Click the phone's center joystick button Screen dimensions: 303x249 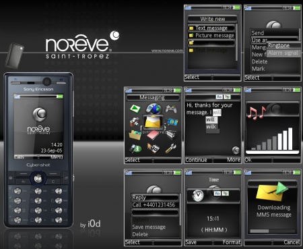pos(38,179)
